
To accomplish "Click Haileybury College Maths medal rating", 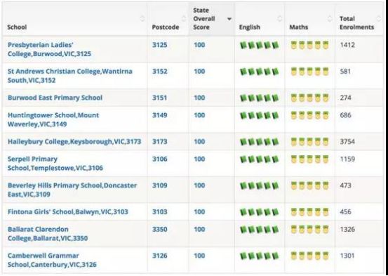I will [310, 142].
